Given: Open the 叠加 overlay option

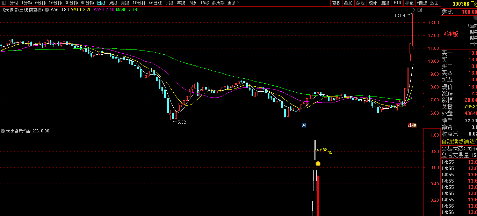Looking at the screenshot, I should [348, 3].
